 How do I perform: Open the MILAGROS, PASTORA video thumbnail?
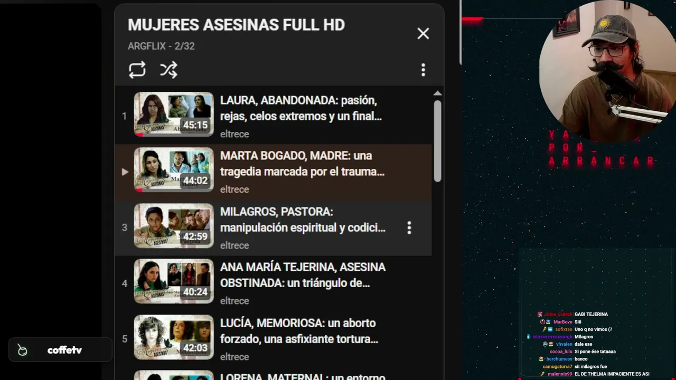point(174,226)
